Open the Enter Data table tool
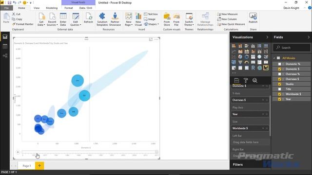312x175 pixels. [x=63, y=19]
